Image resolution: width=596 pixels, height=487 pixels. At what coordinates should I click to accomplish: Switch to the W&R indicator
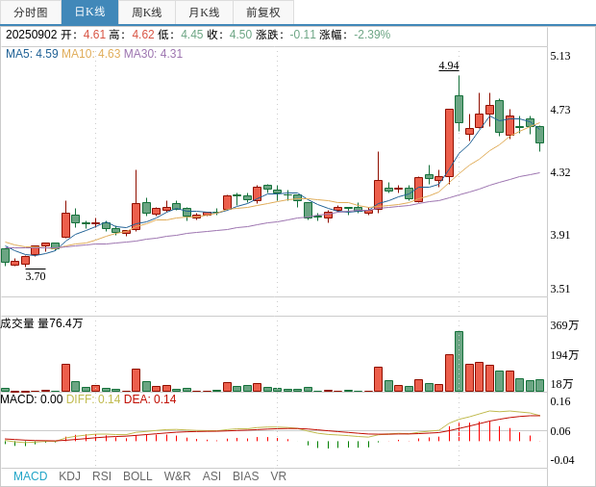(177, 476)
